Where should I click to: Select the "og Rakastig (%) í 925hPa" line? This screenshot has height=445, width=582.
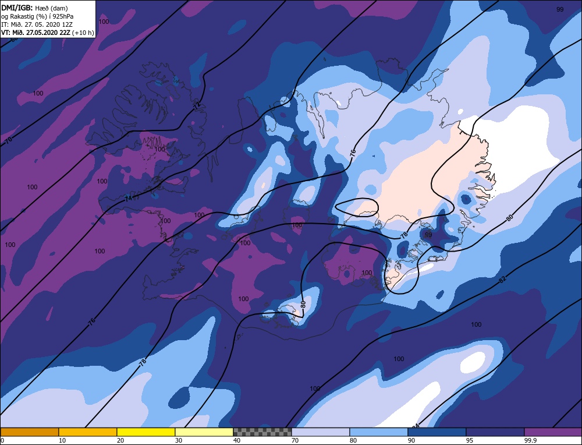coord(37,16)
